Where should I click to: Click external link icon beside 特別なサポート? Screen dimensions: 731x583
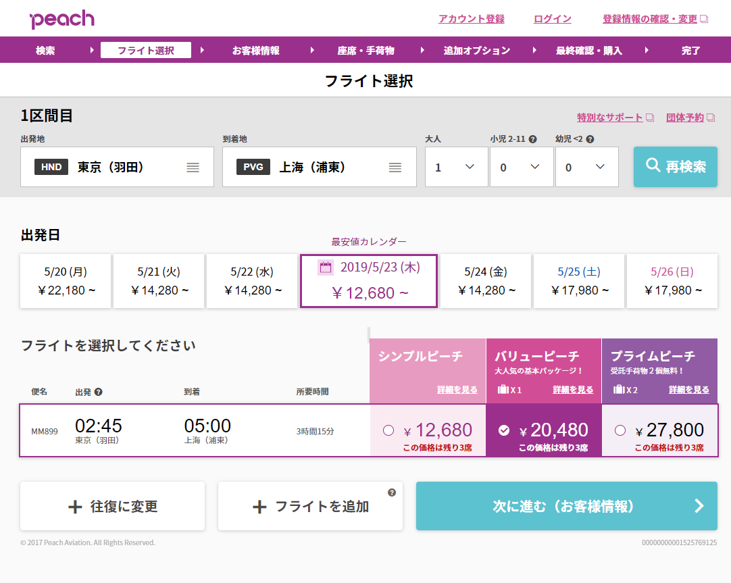pyautogui.click(x=650, y=118)
